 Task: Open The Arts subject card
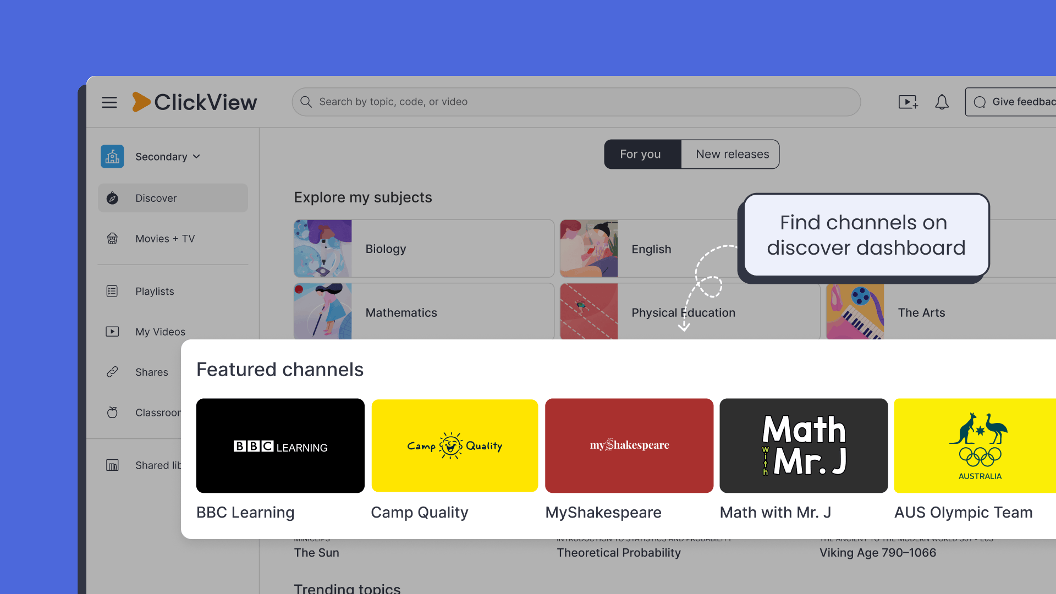tap(941, 311)
